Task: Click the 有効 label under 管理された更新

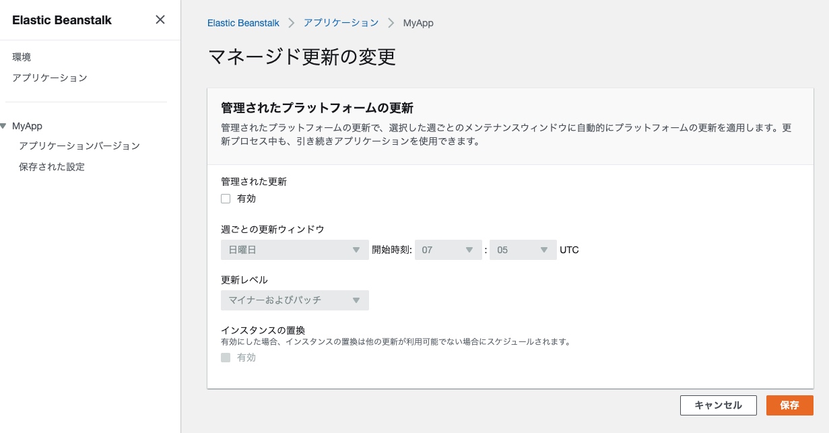Action: click(x=246, y=199)
